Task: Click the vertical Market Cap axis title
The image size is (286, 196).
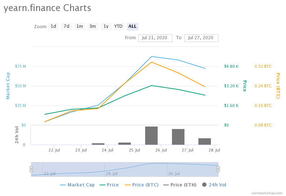Action: point(8,86)
